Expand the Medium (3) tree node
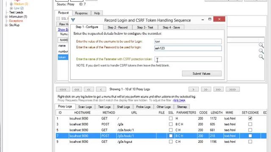The image size is (271, 152). pos(11,4)
